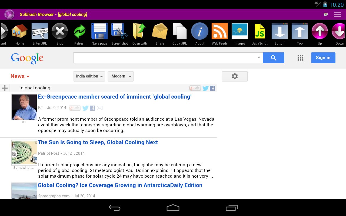Share global cooling section on Twitter
Screen dimensions: 346x216
coord(205,88)
